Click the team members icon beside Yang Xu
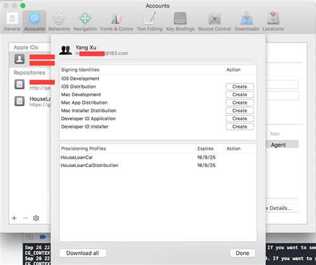 click(66, 51)
